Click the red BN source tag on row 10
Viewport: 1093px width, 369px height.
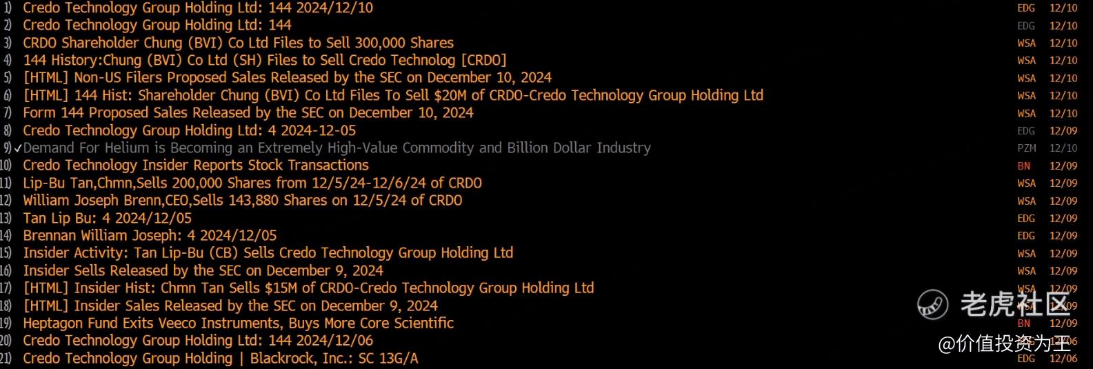[x=1024, y=166]
